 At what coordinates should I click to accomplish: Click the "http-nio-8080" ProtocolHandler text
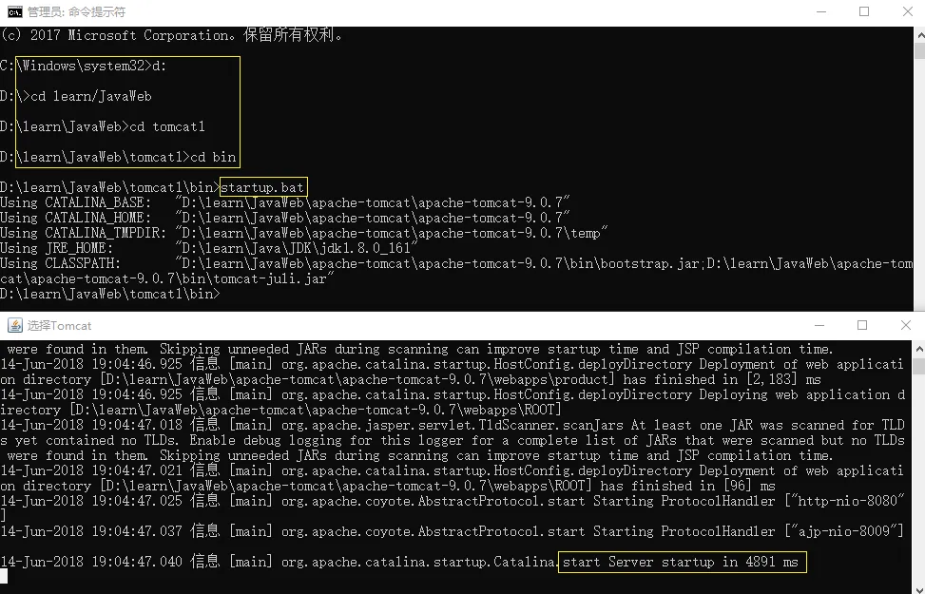click(845, 501)
